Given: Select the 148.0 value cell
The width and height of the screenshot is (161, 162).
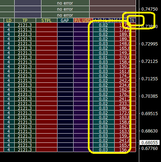Looking at the screenshot, I should pyautogui.click(x=125, y=44).
